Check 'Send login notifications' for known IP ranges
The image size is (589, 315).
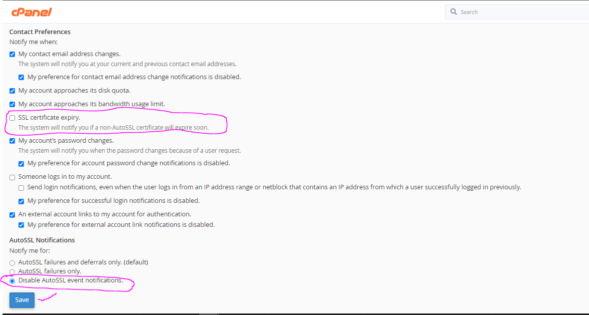click(x=21, y=187)
